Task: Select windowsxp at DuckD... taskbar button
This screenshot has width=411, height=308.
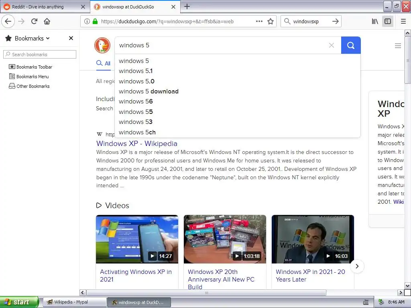Action: tap(139, 302)
